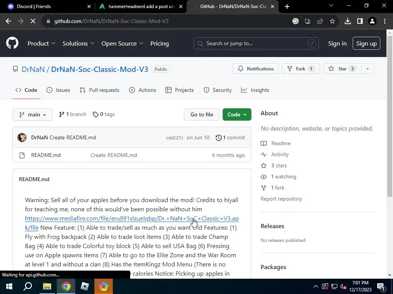Click Go to file button
The width and height of the screenshot is (393, 294).
click(x=202, y=114)
